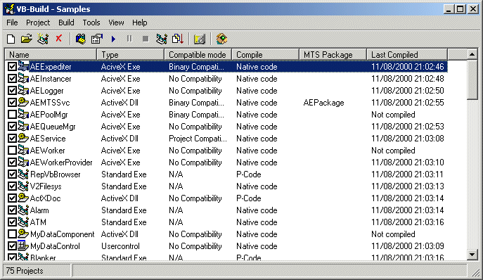This screenshot has width=483, height=280.
Task: Uncheck the AEInstancer checkbox
Action: click(12, 79)
